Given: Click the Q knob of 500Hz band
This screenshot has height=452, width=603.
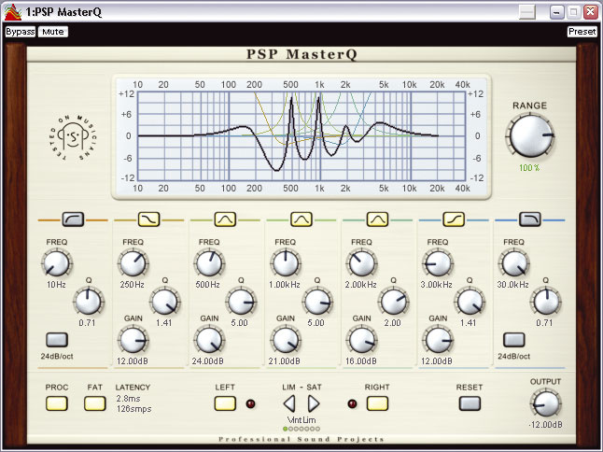Looking at the screenshot, I should click(241, 302).
